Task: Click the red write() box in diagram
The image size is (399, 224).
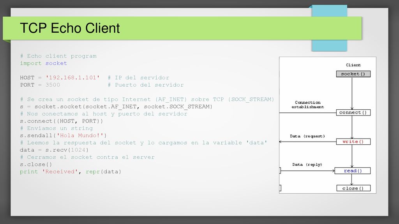Action: click(353, 142)
